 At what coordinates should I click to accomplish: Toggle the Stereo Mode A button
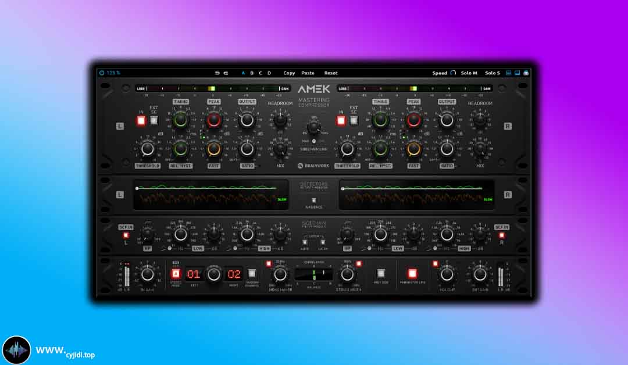176,274
